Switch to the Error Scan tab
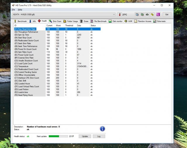This screenshot has height=148, width=187. pyautogui.click(x=55, y=21)
